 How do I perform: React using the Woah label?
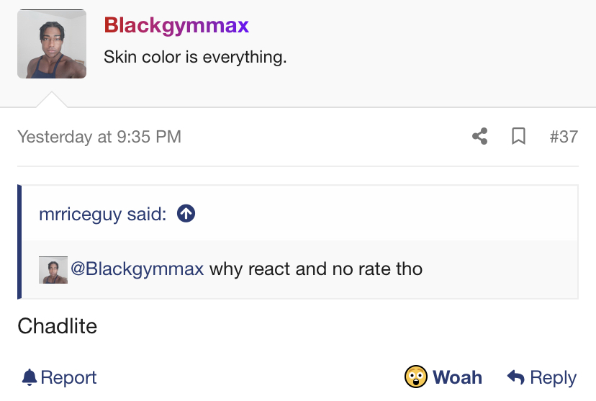coord(457,377)
